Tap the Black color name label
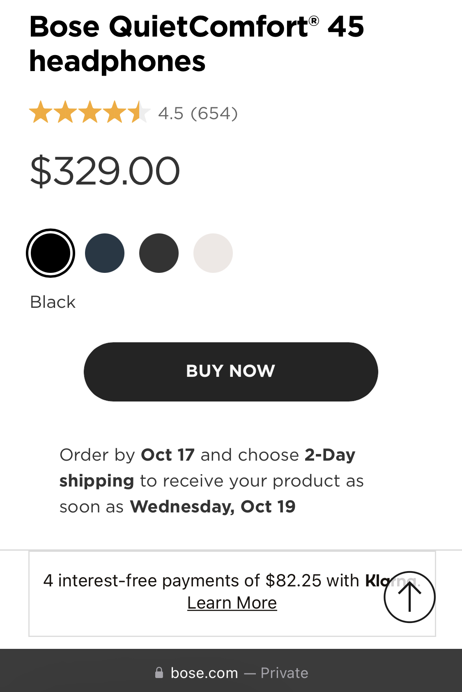 (53, 302)
